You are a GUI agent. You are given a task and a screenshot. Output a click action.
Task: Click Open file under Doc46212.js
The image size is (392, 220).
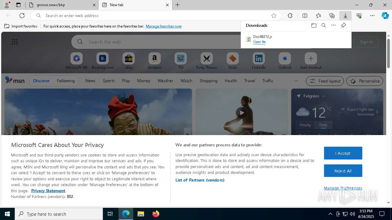259,42
